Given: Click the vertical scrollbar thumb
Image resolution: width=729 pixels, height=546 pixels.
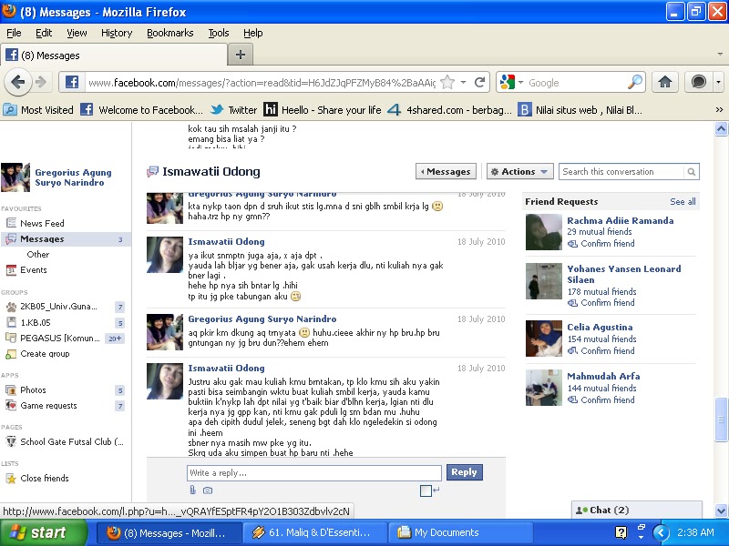Looking at the screenshot, I should 721,420.
